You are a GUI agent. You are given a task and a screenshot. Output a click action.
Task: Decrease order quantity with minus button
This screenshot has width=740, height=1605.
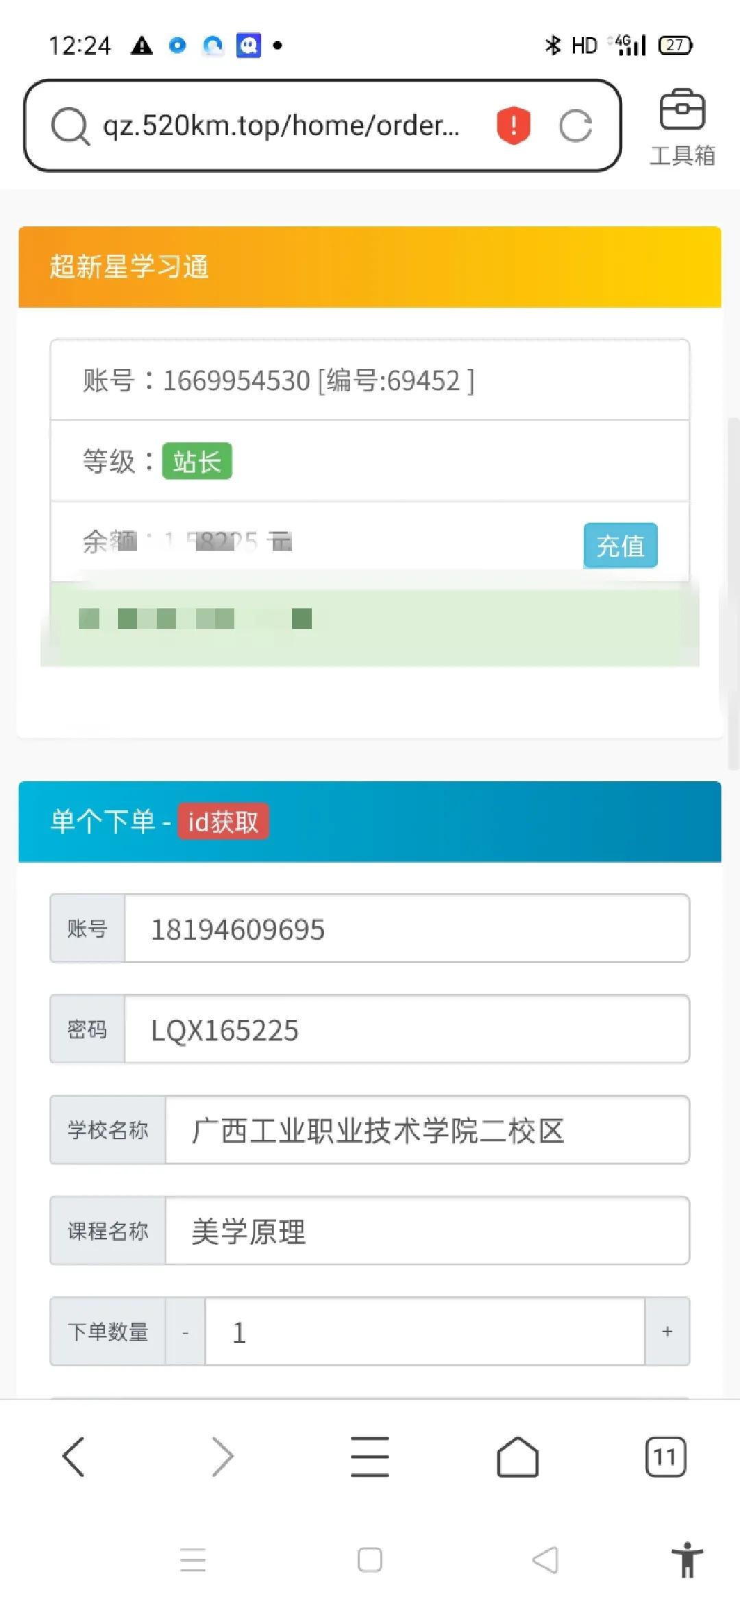pos(185,1332)
